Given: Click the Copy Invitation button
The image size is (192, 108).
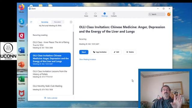Looking at the screenshot, I should pos(100,52).
